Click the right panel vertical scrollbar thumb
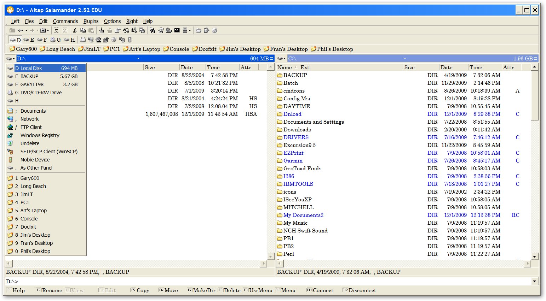 pos(534,95)
